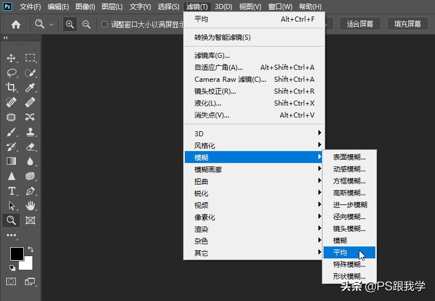Screen dimensions: 435x301
Task: Choose 径向模糊 radial blur
Action: [x=349, y=216]
